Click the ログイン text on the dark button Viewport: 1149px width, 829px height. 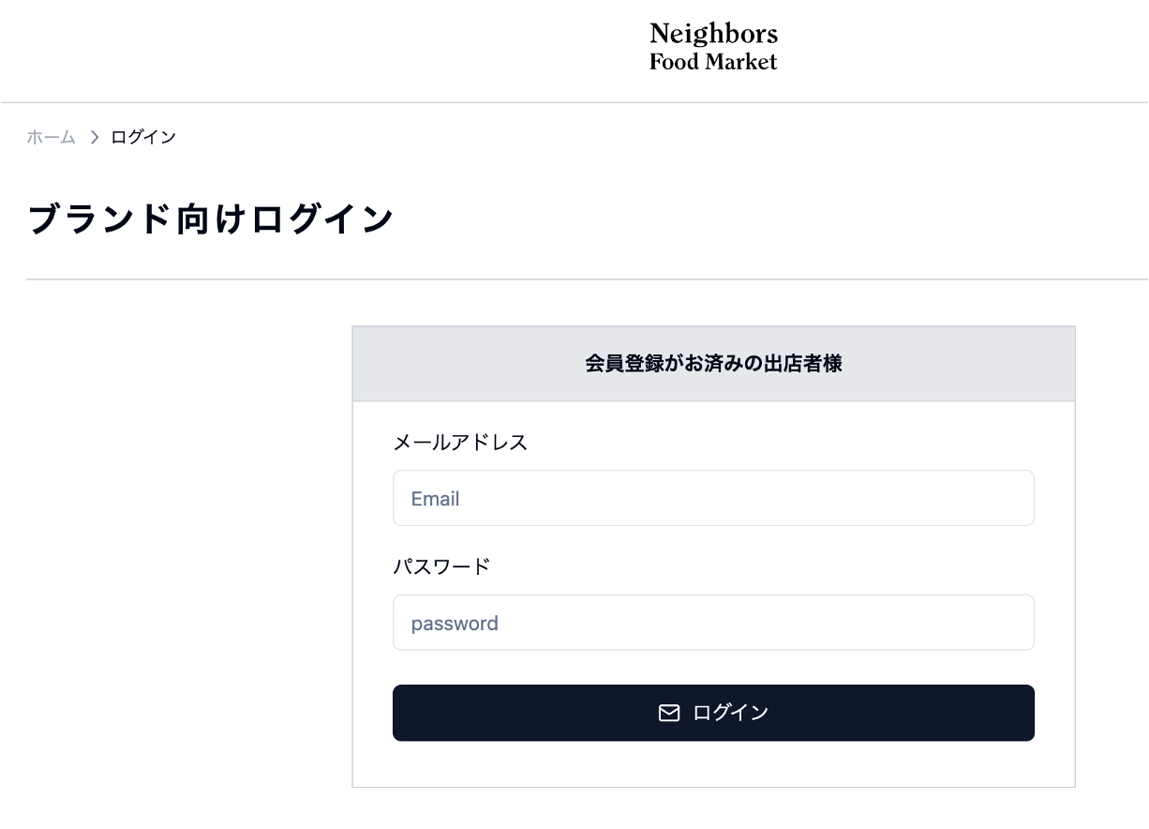click(730, 713)
